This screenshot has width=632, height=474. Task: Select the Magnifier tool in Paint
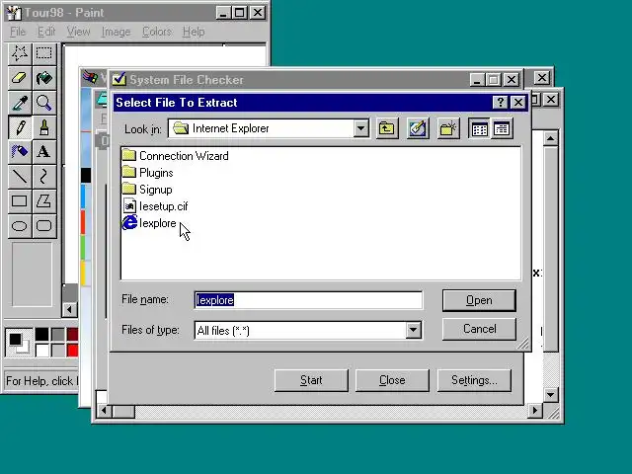[43, 103]
